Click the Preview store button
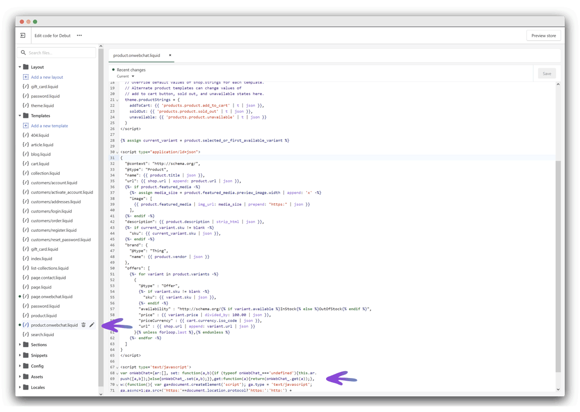 (x=543, y=35)
